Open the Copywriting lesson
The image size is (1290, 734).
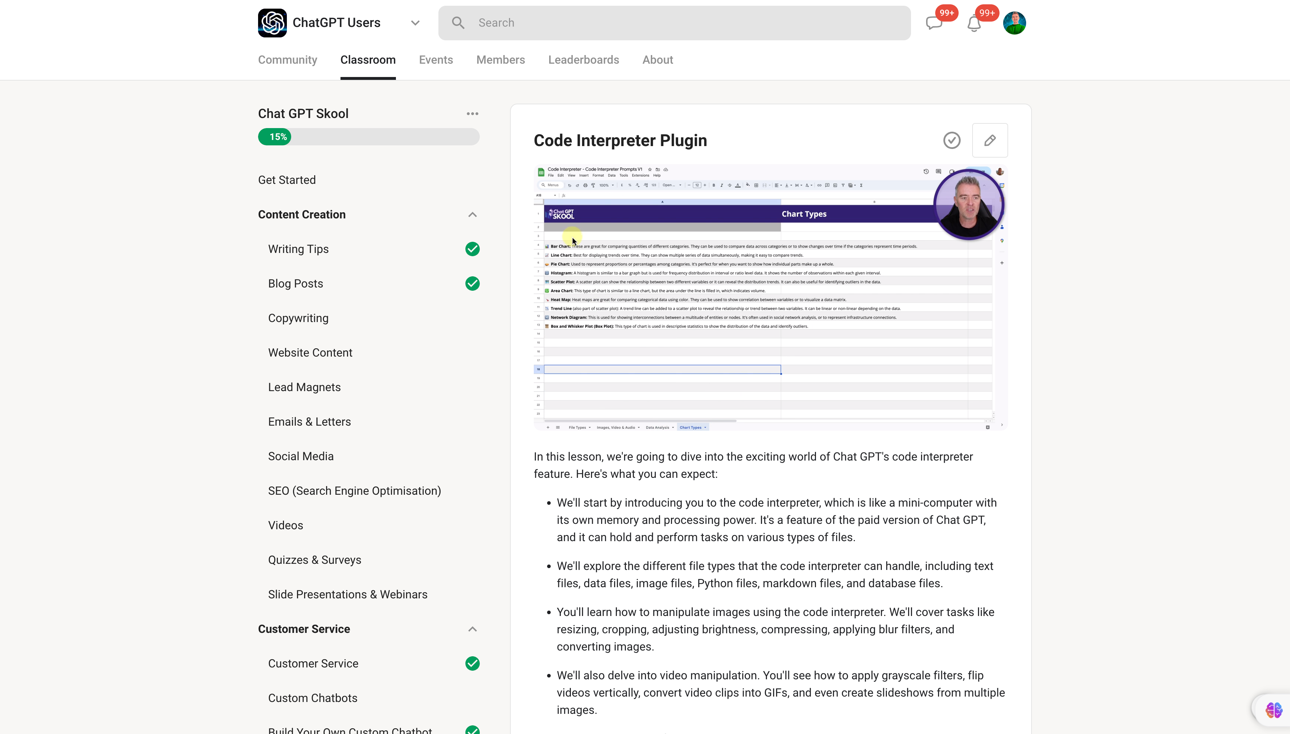tap(298, 318)
